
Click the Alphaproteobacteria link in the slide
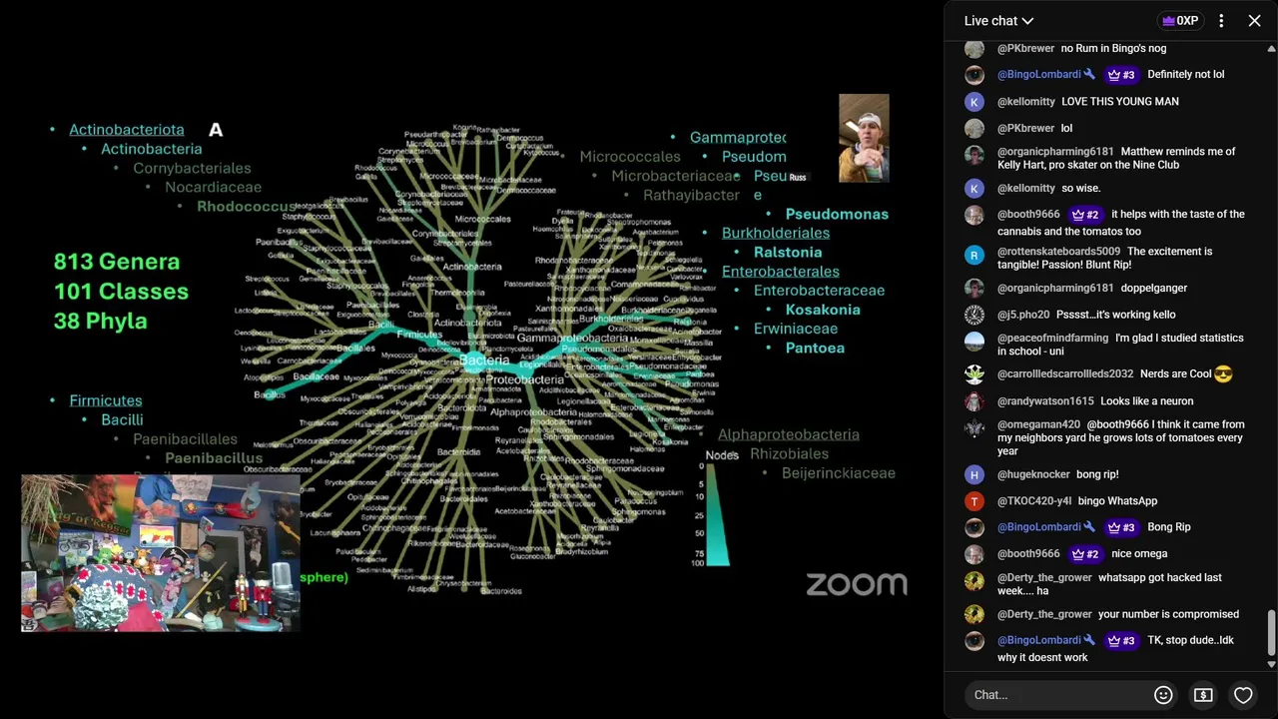click(789, 434)
